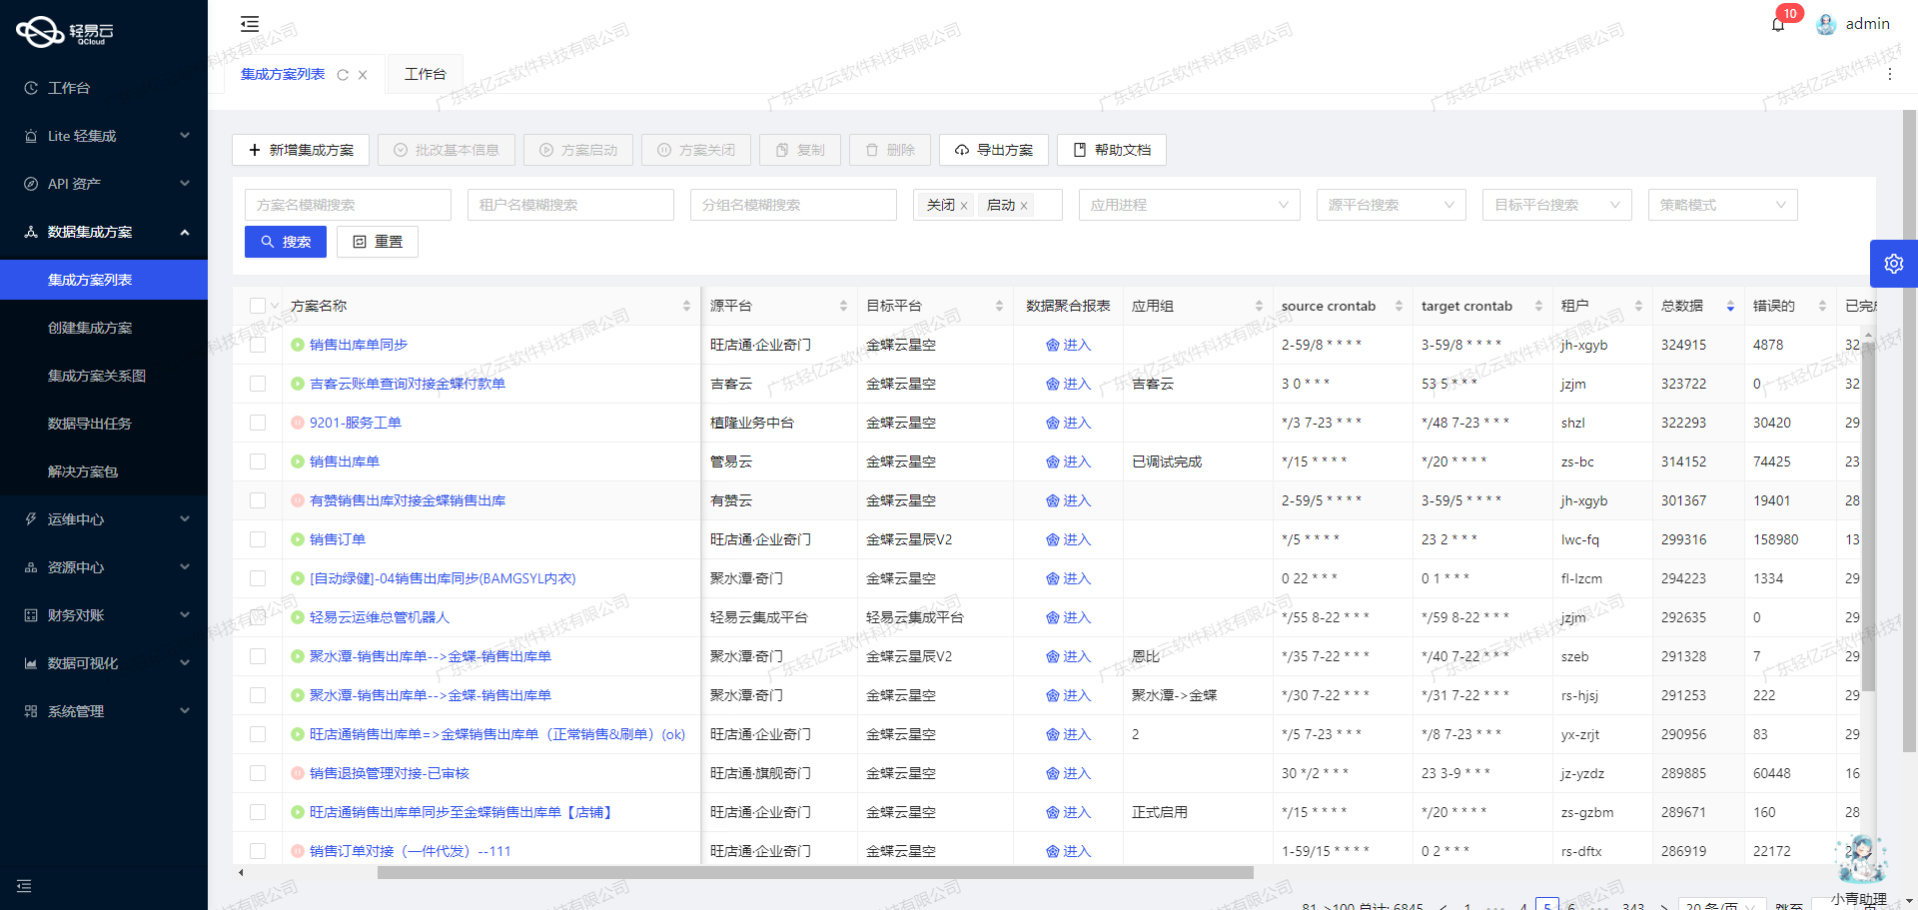Sort by 错误的 column
Image resolution: width=1918 pixels, height=910 pixels.
1822,306
